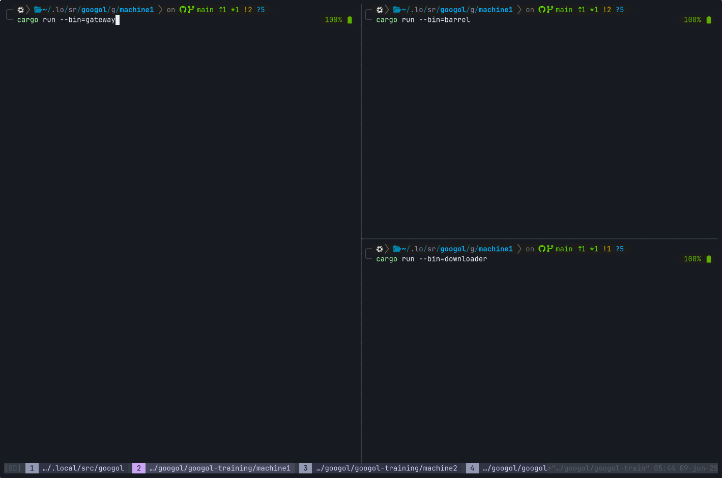Click the 100% battery text in gateway pane
The height and width of the screenshot is (478, 722).
pos(333,20)
